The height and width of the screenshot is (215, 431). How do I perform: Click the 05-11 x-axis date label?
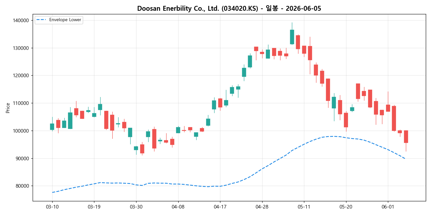tap(304, 207)
